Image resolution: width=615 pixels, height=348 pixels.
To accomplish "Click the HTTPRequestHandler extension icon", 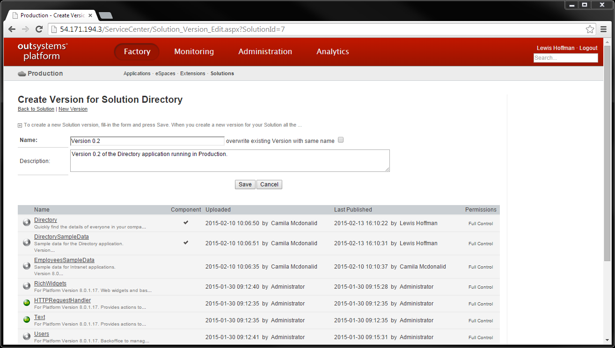I will (27, 303).
